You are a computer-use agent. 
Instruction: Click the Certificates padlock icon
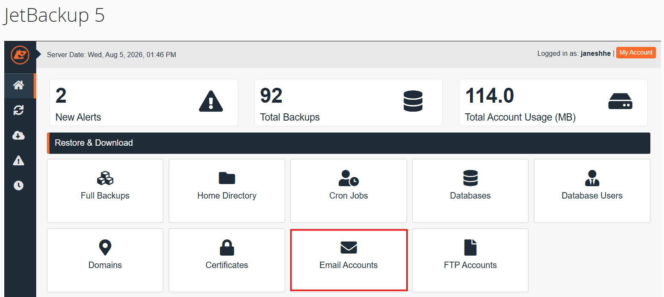227,247
